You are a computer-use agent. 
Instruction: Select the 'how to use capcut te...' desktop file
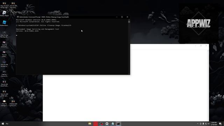[x=13, y=5]
